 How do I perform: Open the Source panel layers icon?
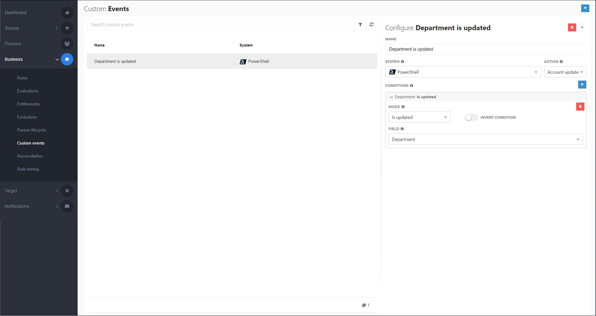[67, 28]
